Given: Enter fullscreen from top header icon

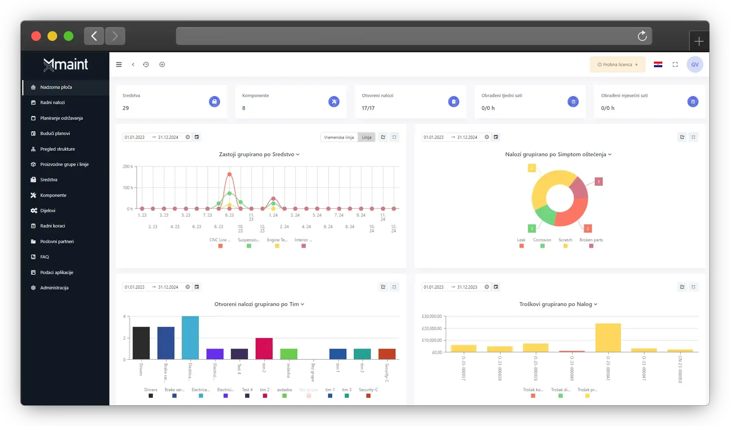Looking at the screenshot, I should (675, 64).
